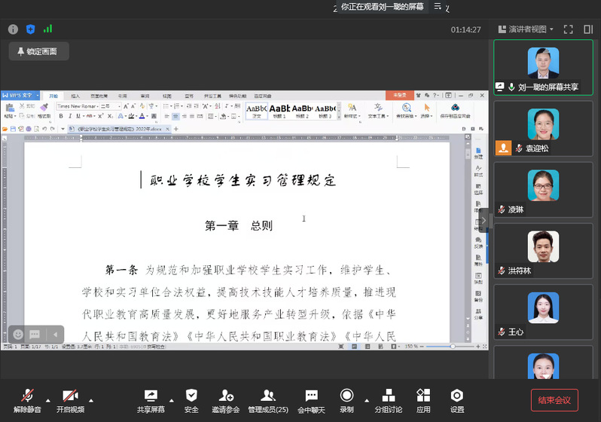Screen dimensions: 601x422
Task: Open meeting 设置 settings
Action: 457,399
